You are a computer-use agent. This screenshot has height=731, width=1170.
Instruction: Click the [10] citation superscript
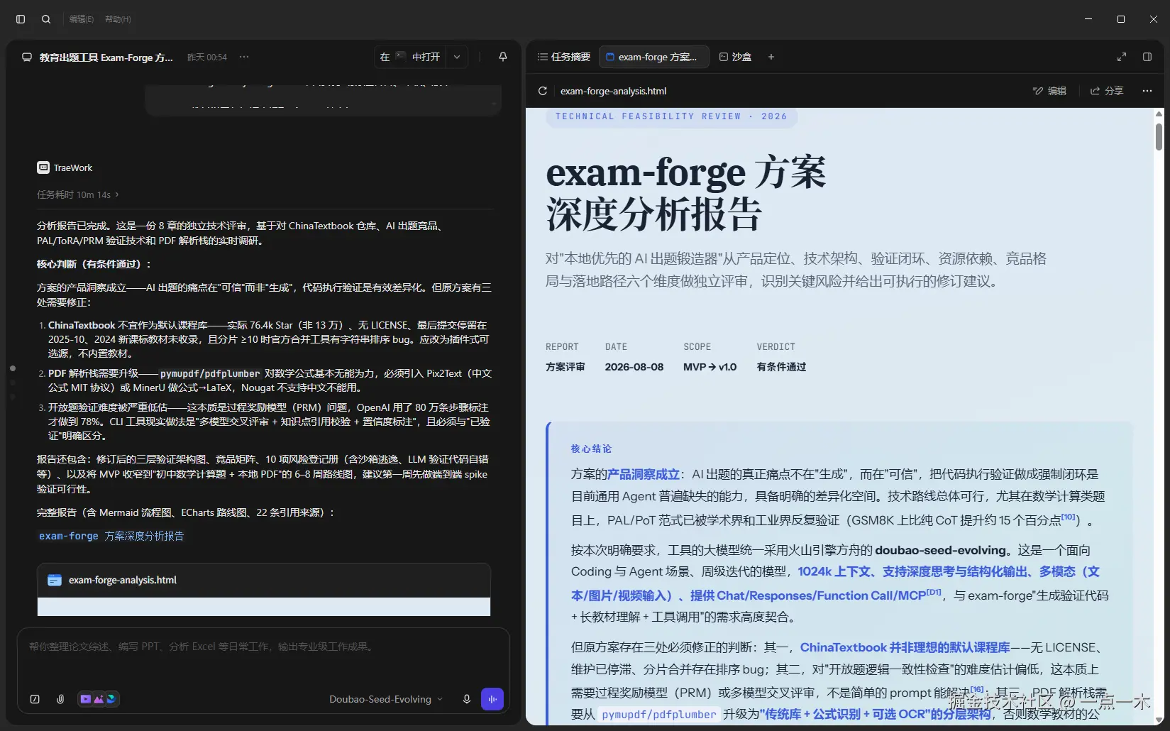tap(1069, 517)
